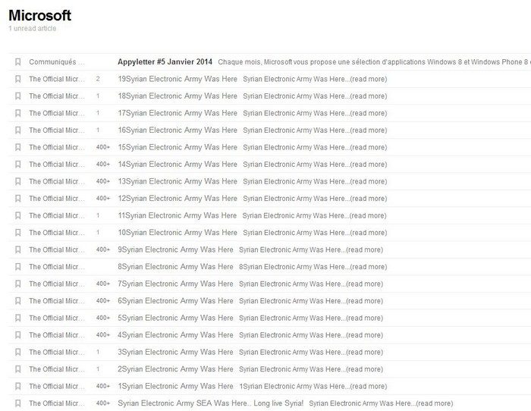Click the 400+ count in the 13Syrian row
The width and height of the screenshot is (531, 411).
(x=103, y=181)
